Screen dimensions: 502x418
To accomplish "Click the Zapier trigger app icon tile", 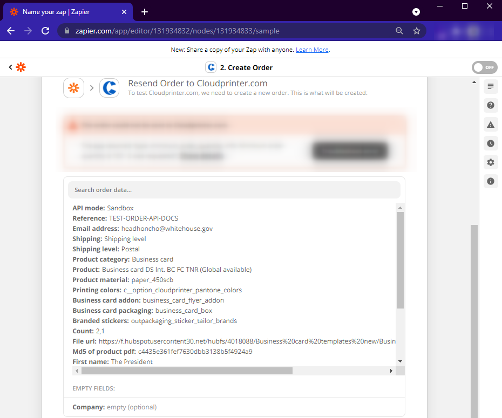I will click(73, 88).
